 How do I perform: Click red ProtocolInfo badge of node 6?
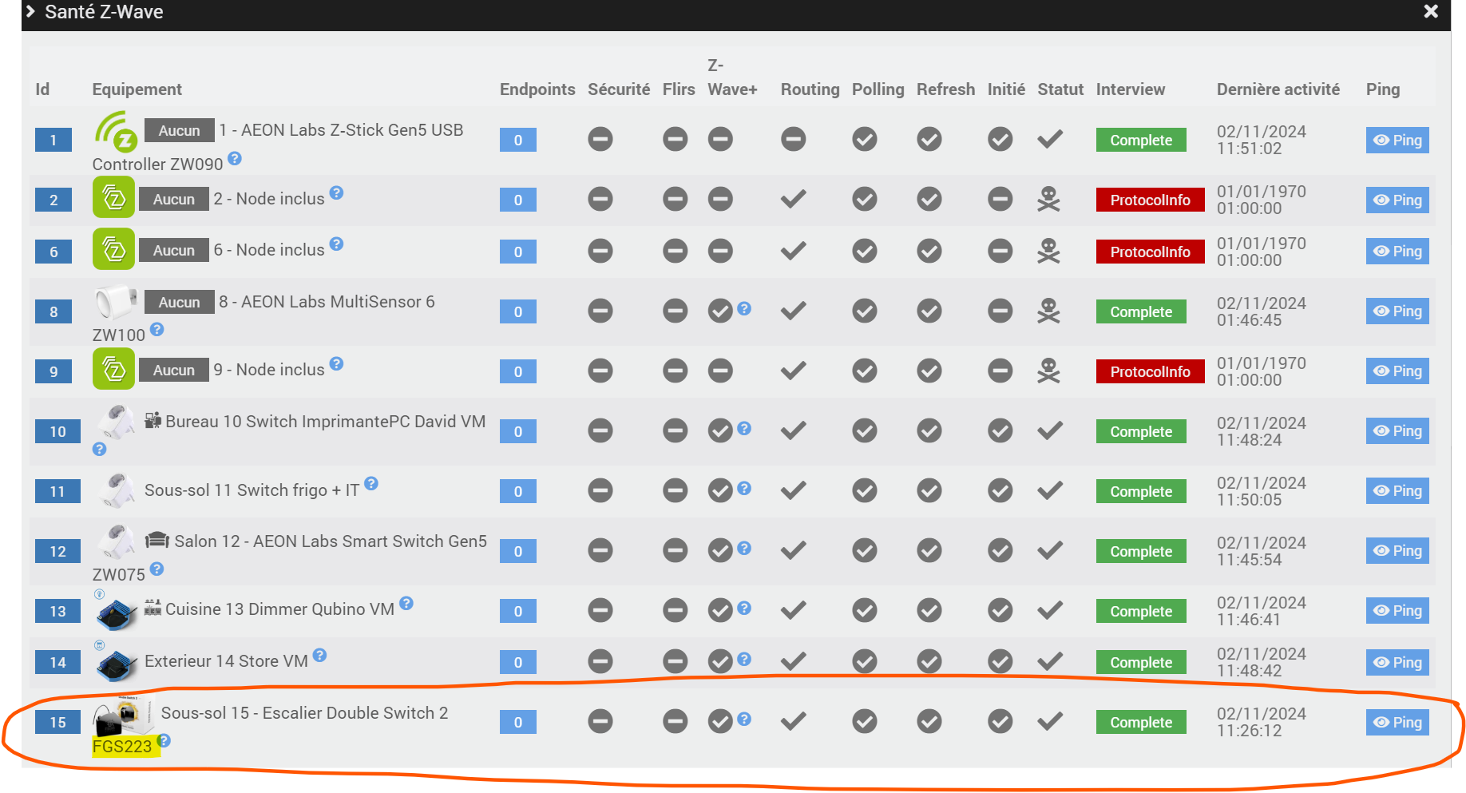[x=1150, y=252]
